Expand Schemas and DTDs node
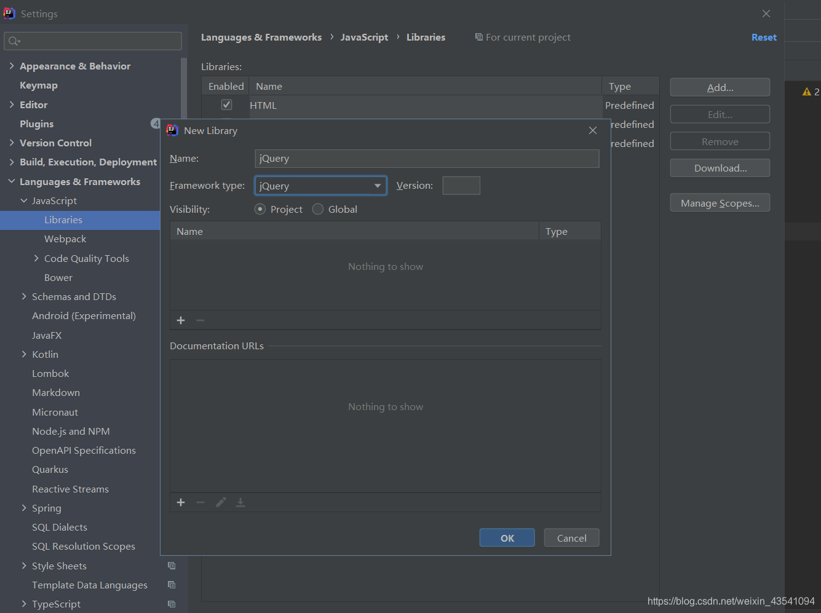Image resolution: width=821 pixels, height=613 pixels. pos(24,296)
